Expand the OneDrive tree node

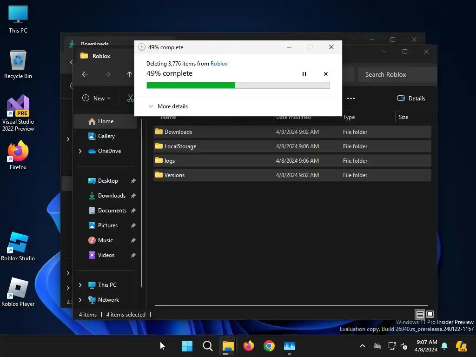(80, 151)
